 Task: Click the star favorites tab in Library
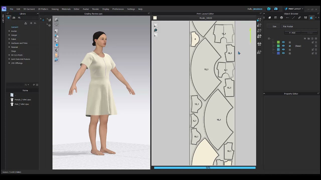point(9,18)
